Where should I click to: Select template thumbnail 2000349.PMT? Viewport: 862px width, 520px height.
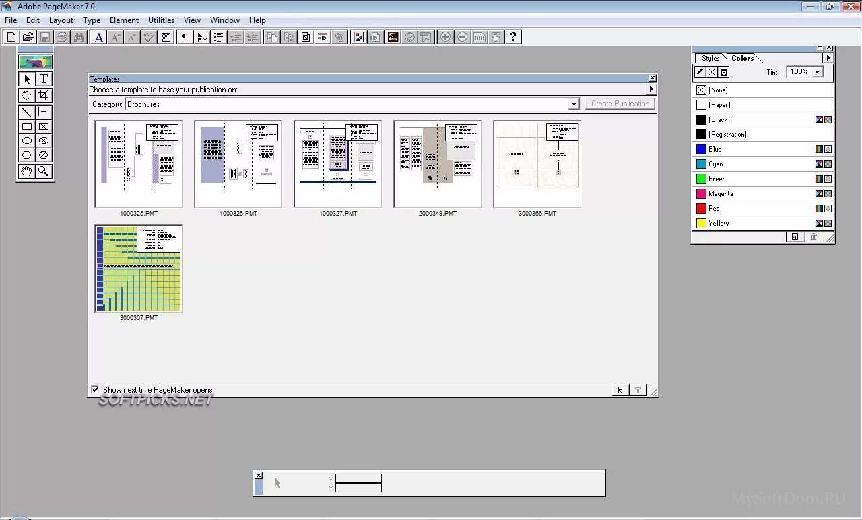click(x=438, y=164)
